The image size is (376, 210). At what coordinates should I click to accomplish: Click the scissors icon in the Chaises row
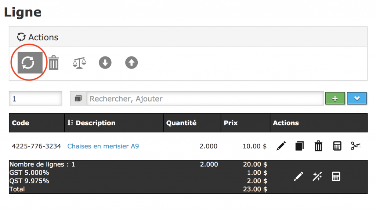pos(355,146)
